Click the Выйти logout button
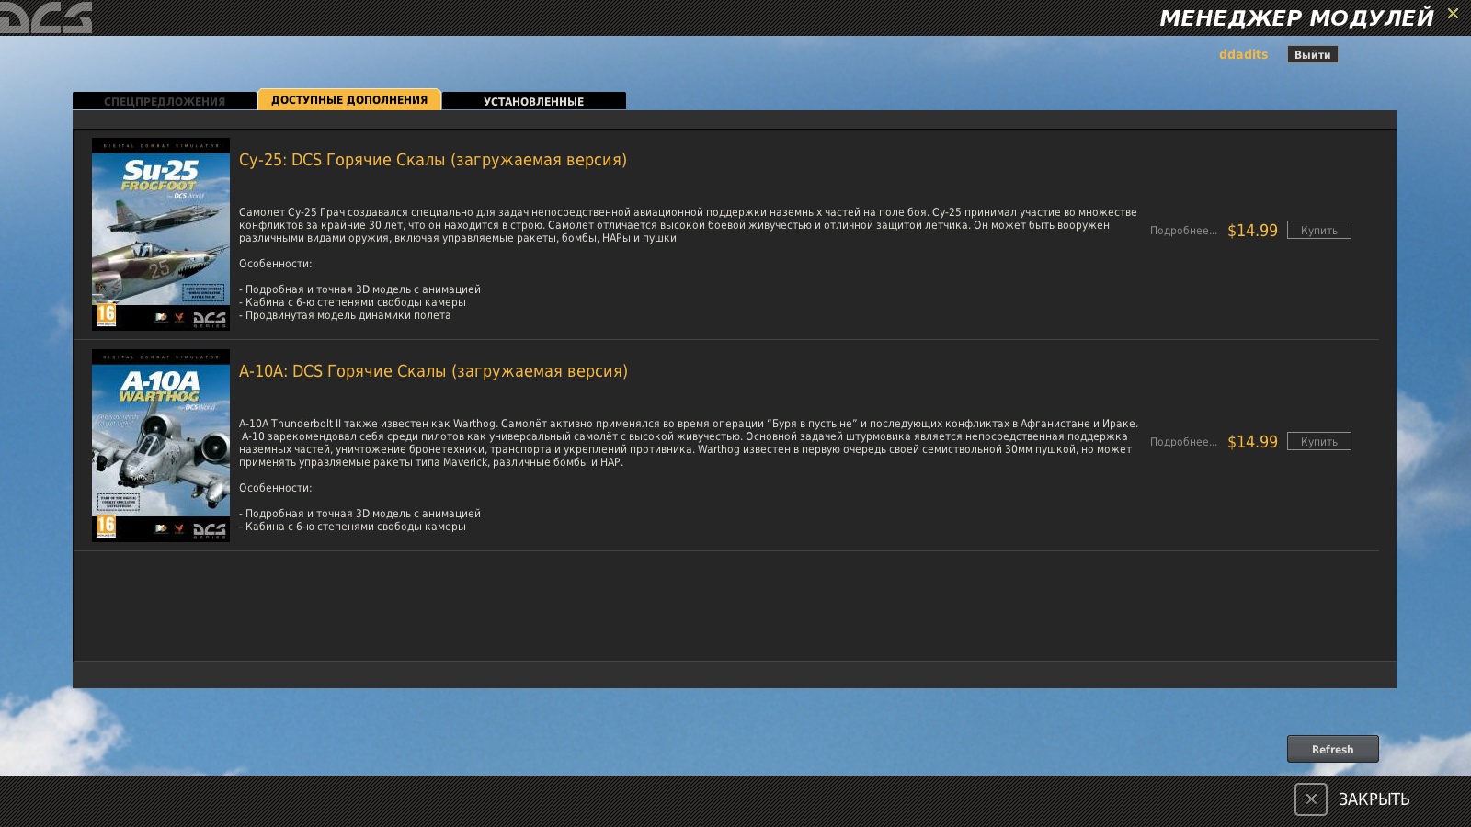This screenshot has width=1471, height=827. (1313, 55)
